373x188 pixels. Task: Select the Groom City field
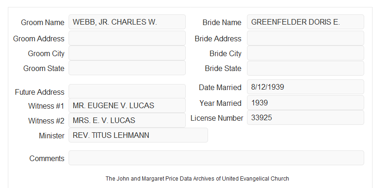click(x=127, y=53)
